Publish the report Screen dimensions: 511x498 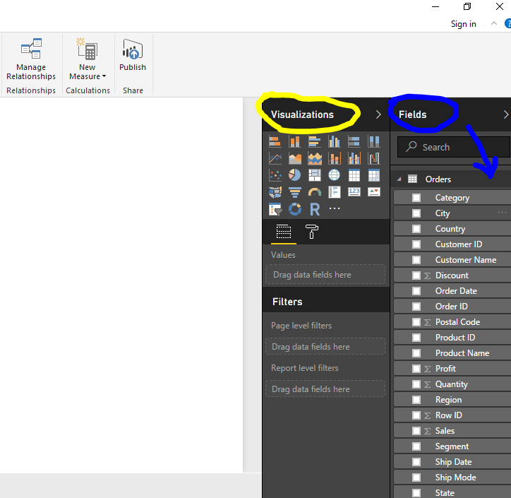click(133, 55)
